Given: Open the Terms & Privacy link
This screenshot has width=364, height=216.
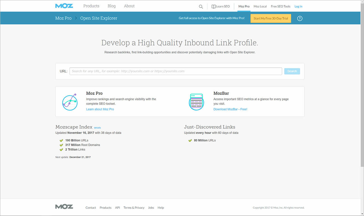Looking at the screenshot, I should pyautogui.click(x=134, y=208).
